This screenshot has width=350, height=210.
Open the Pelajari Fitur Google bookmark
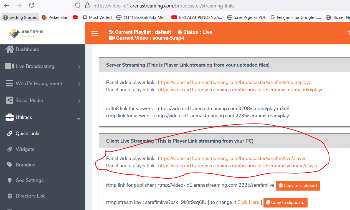point(296,17)
